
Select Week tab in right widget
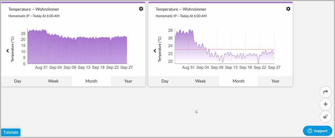coord(200,81)
